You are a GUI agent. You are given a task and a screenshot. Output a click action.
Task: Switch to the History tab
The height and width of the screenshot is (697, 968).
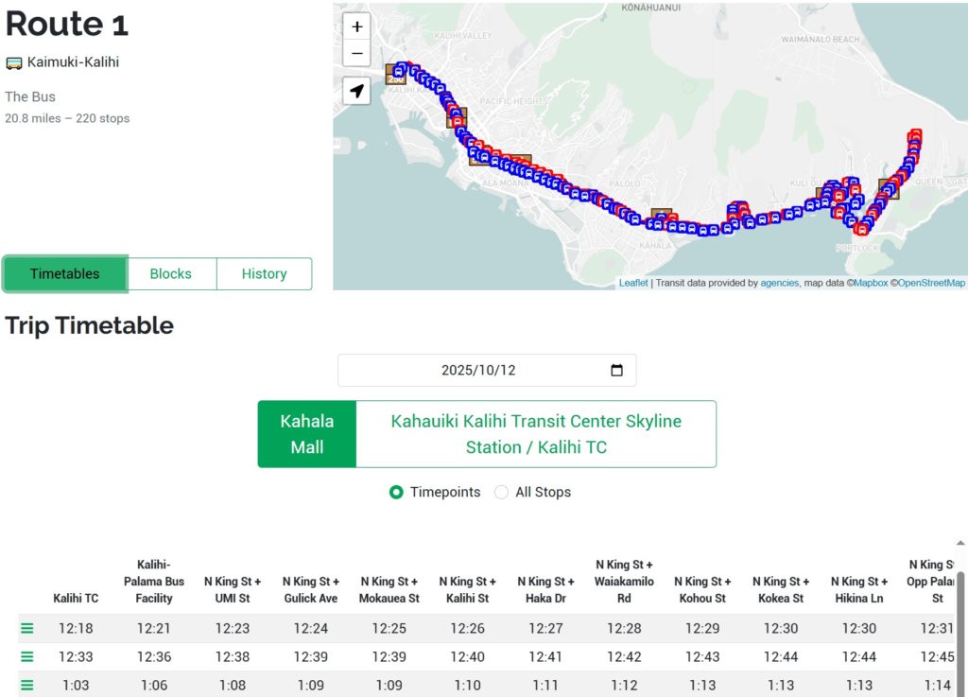point(264,273)
